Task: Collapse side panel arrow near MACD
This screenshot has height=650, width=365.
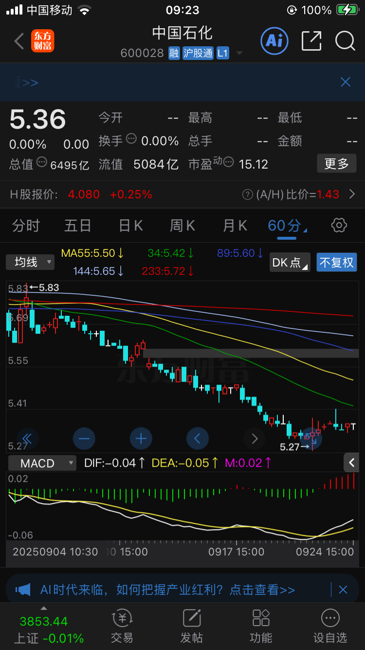Action: pyautogui.click(x=351, y=463)
